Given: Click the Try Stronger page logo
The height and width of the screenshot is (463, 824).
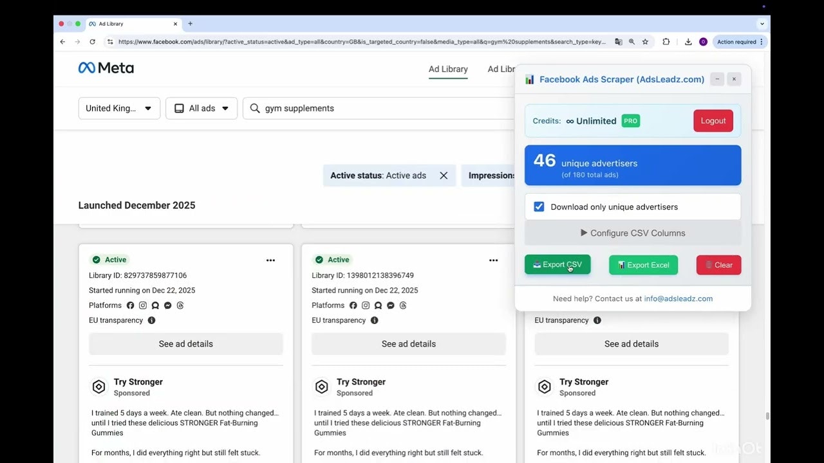Looking at the screenshot, I should pos(99,386).
